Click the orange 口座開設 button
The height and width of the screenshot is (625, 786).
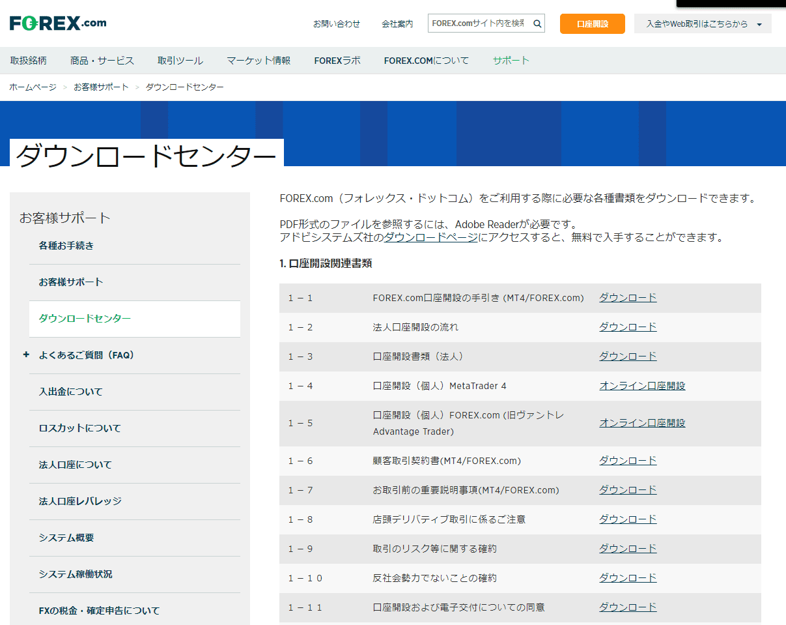pyautogui.click(x=592, y=24)
